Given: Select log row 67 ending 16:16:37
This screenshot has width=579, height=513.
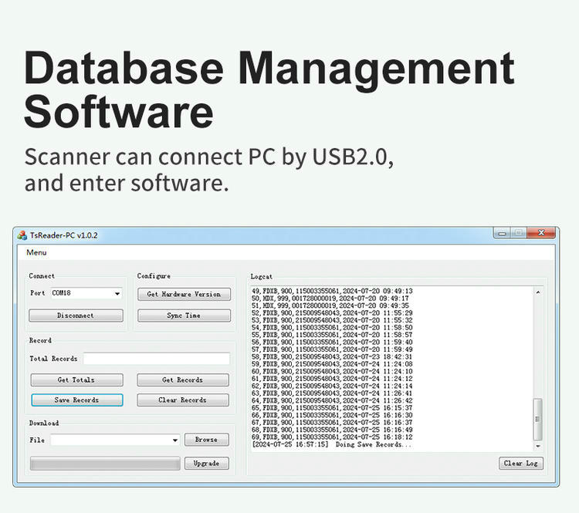Looking at the screenshot, I should pos(332,423).
